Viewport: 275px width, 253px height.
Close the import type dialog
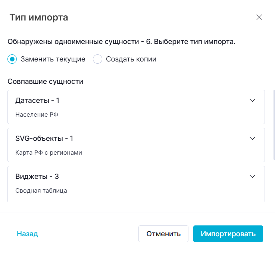tap(259, 17)
